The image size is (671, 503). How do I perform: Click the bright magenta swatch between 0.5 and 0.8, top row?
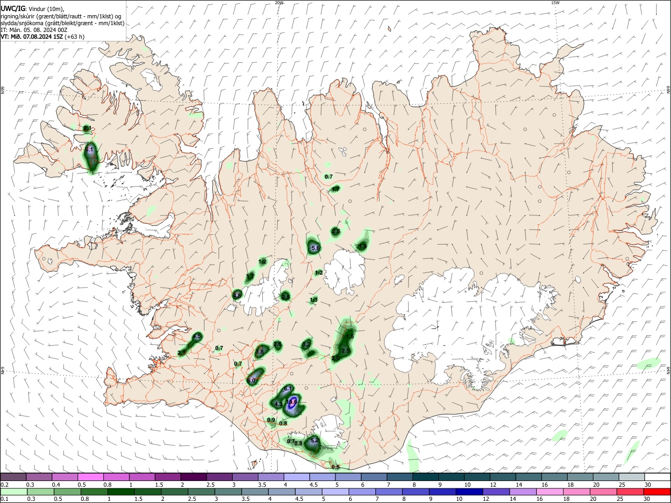(x=90, y=477)
